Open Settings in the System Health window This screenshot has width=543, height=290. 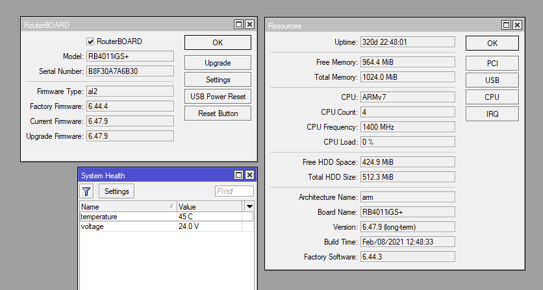click(x=117, y=191)
